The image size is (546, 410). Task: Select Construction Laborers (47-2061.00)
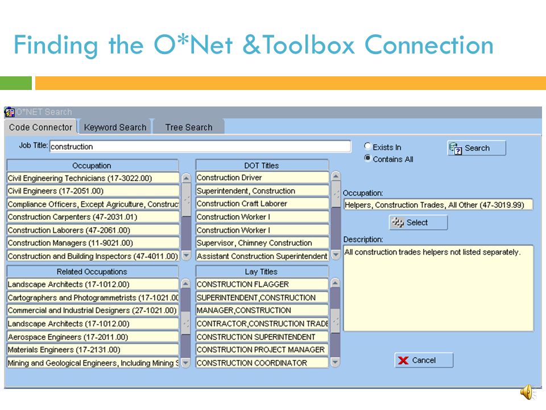pos(93,230)
